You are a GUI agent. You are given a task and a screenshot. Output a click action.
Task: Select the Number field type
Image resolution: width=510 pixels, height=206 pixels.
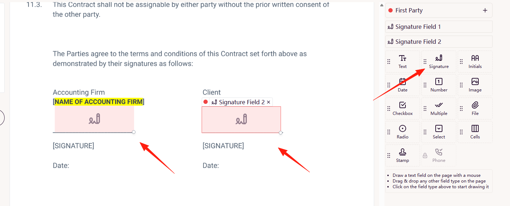[439, 85]
